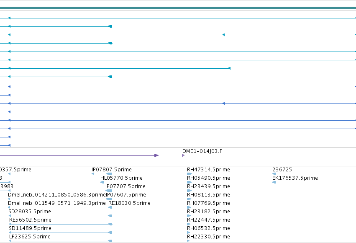
Task: Click the IP07607.5prime label
Action: [126, 195]
